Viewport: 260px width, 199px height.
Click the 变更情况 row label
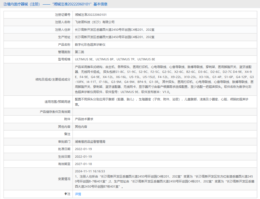coord(64,179)
